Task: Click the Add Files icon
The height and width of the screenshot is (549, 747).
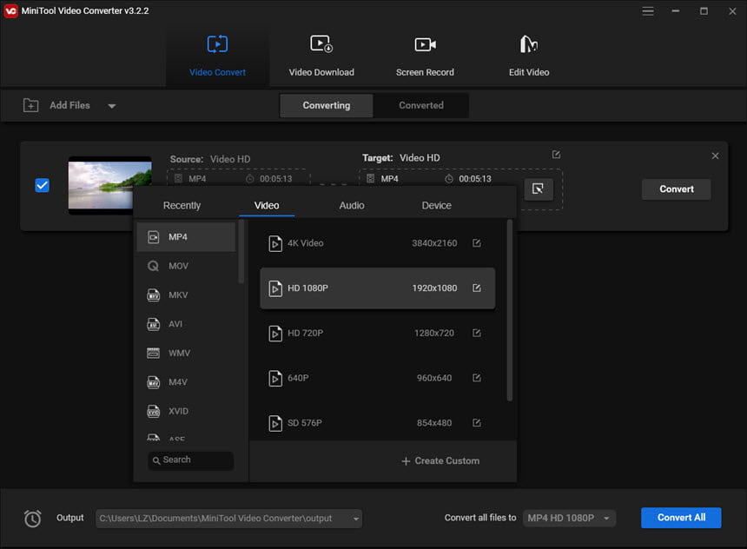Action: [x=31, y=105]
